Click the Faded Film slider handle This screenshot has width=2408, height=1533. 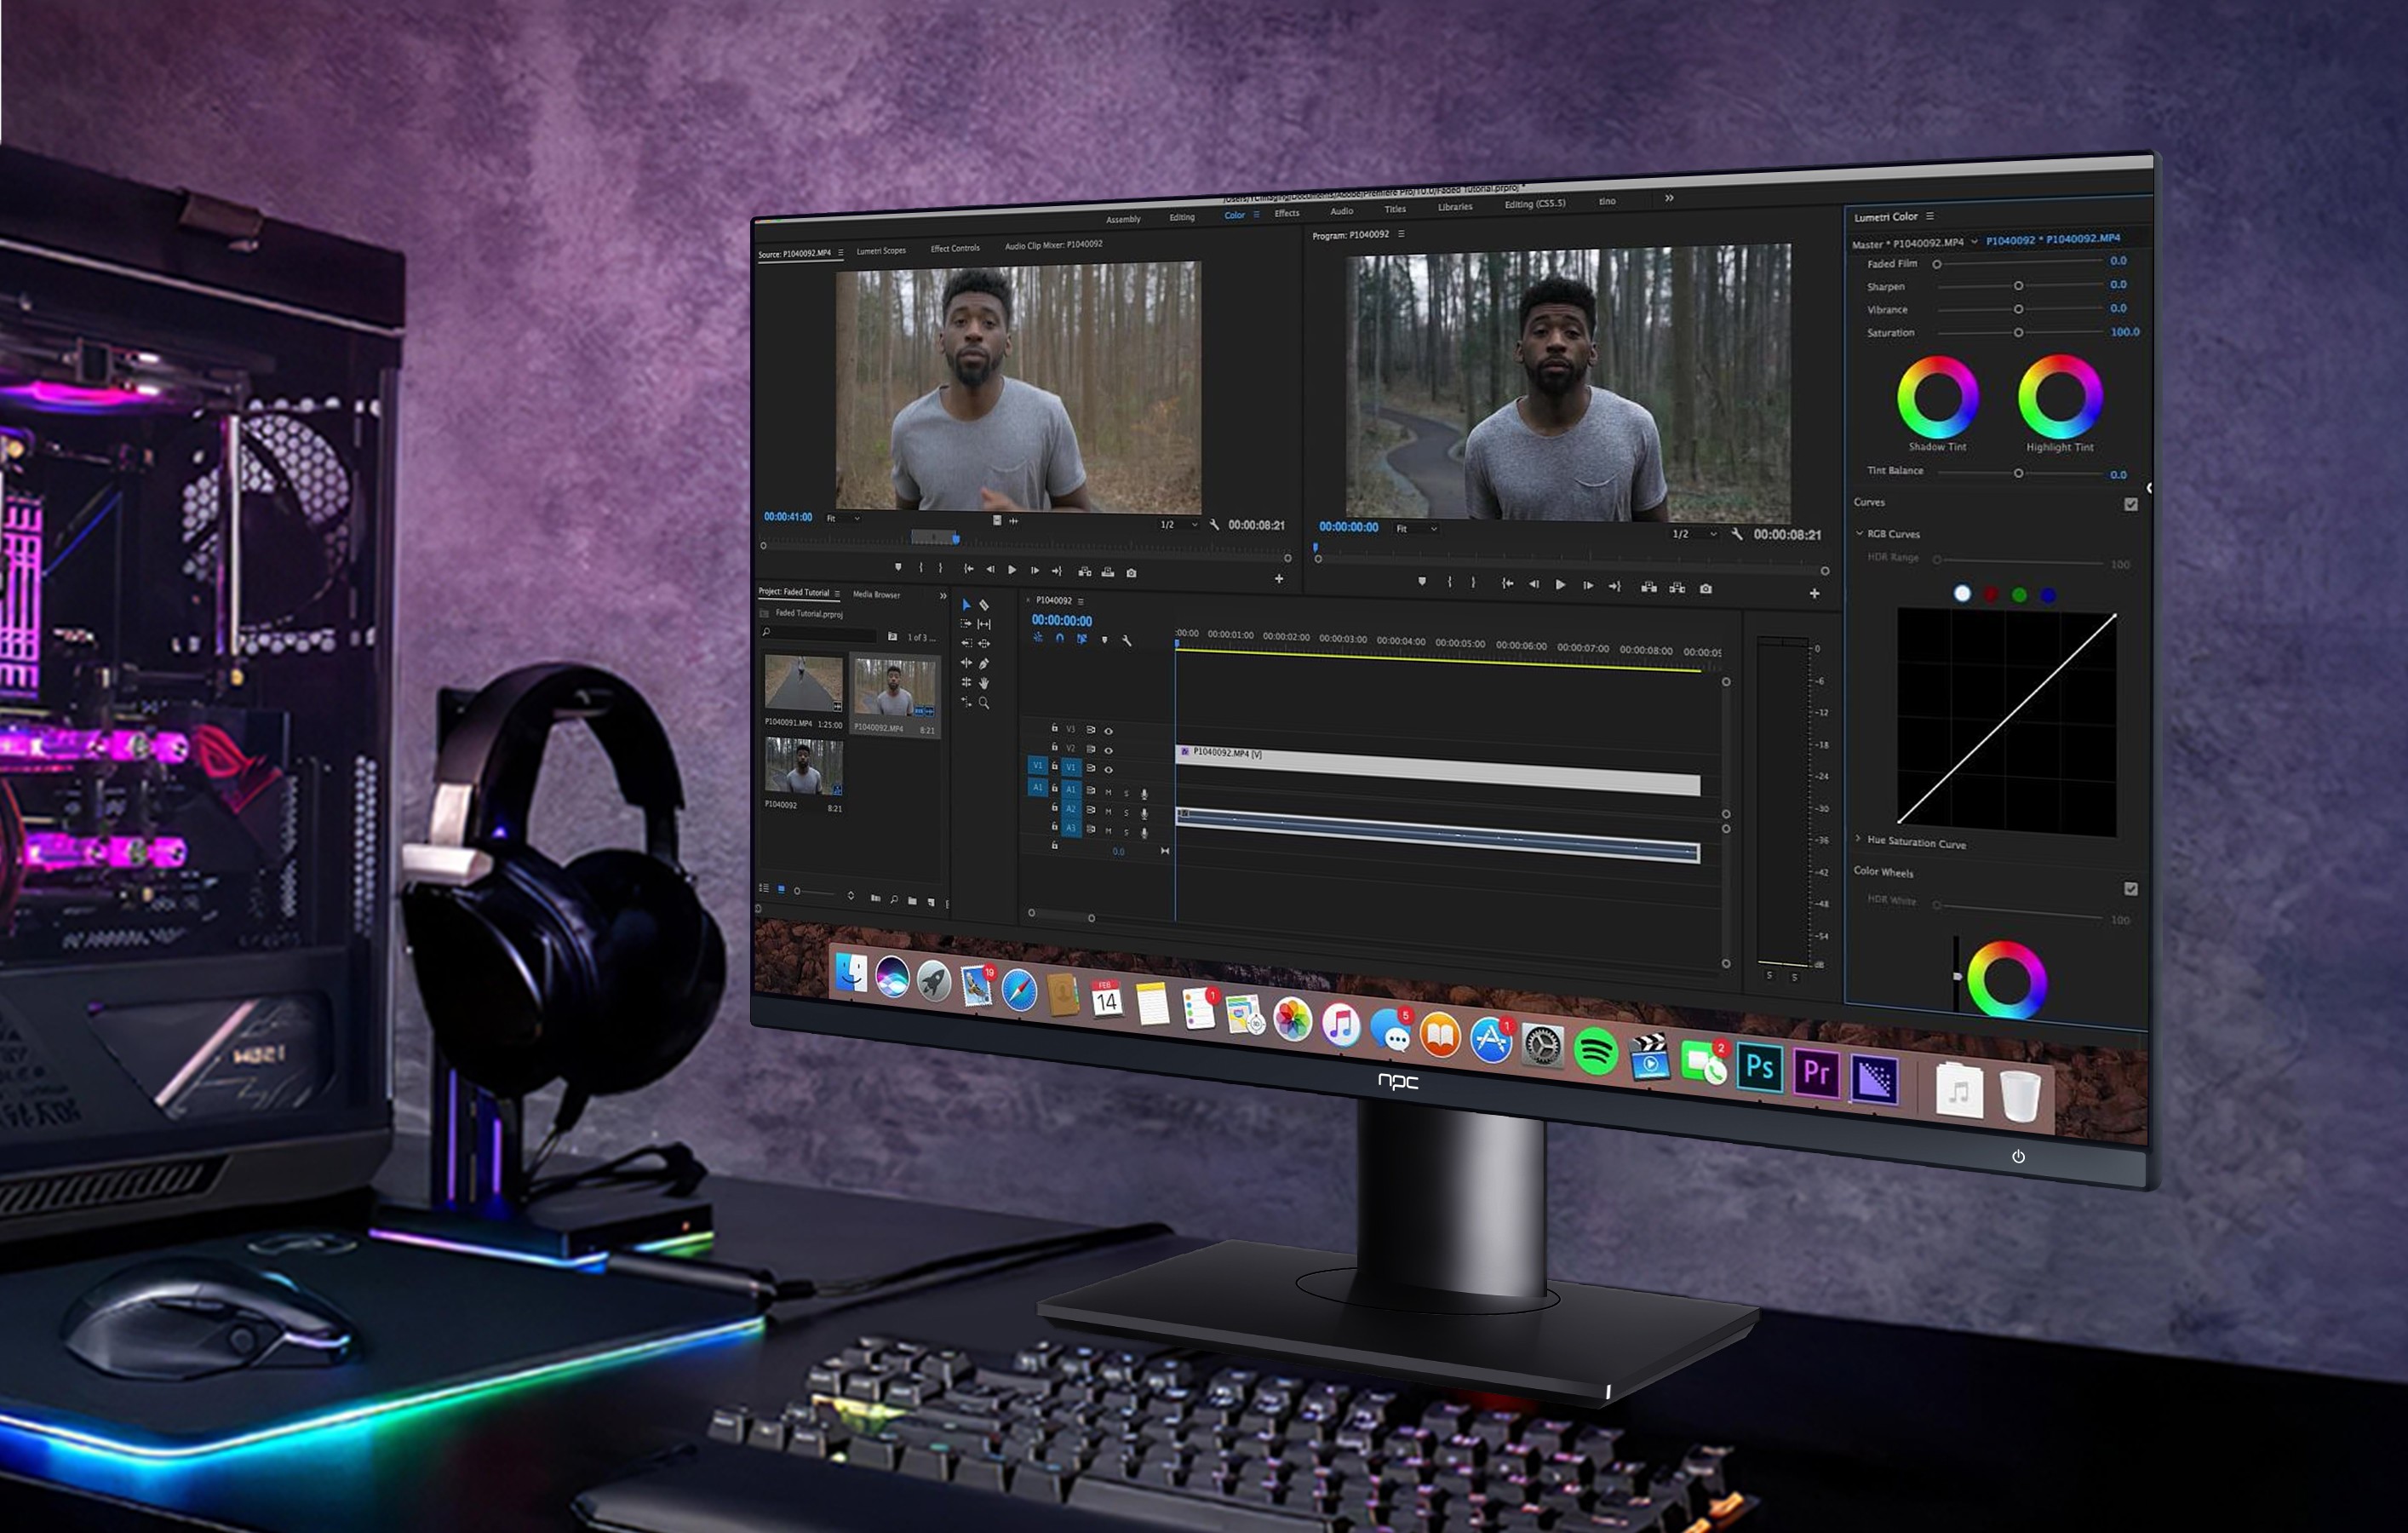[1937, 264]
